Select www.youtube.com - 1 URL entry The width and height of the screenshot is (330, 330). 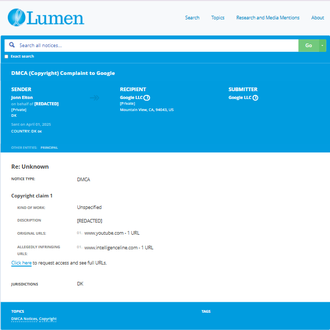point(112,233)
